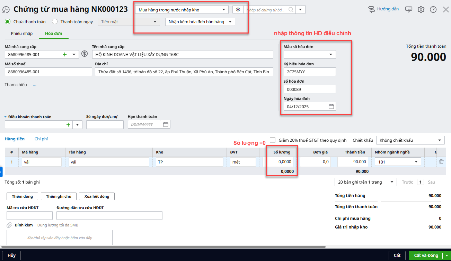
Task: Enable Giảm 20% thuế GTGT checkbox
Action: [x=273, y=140]
